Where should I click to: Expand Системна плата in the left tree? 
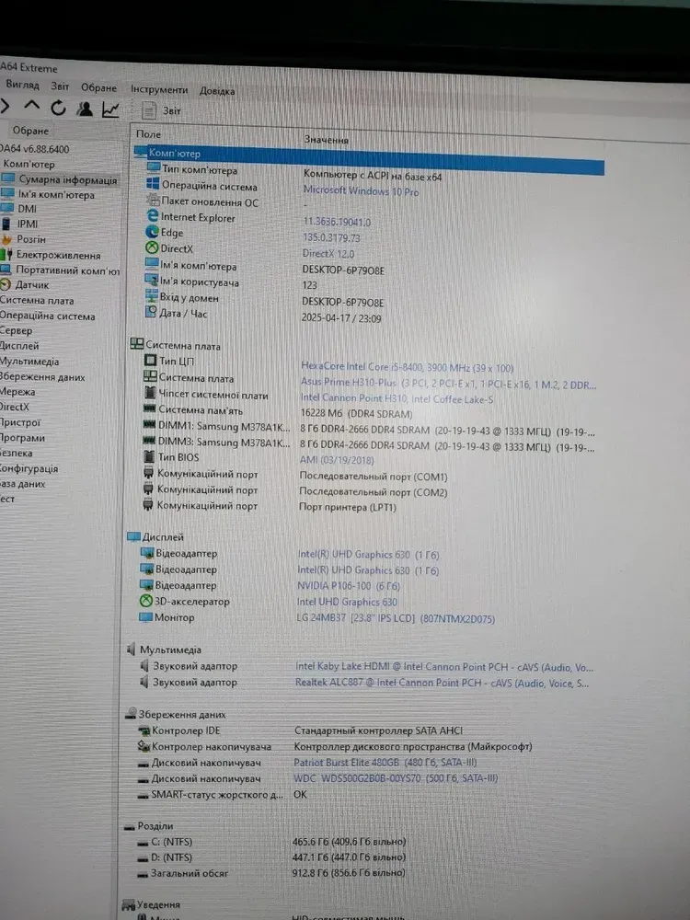click(x=37, y=301)
